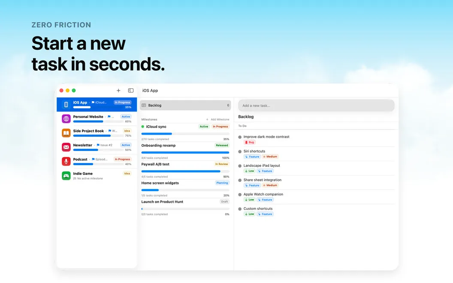Open the iCloud sync In Progress status
The image size is (453, 283).
pos(220,126)
